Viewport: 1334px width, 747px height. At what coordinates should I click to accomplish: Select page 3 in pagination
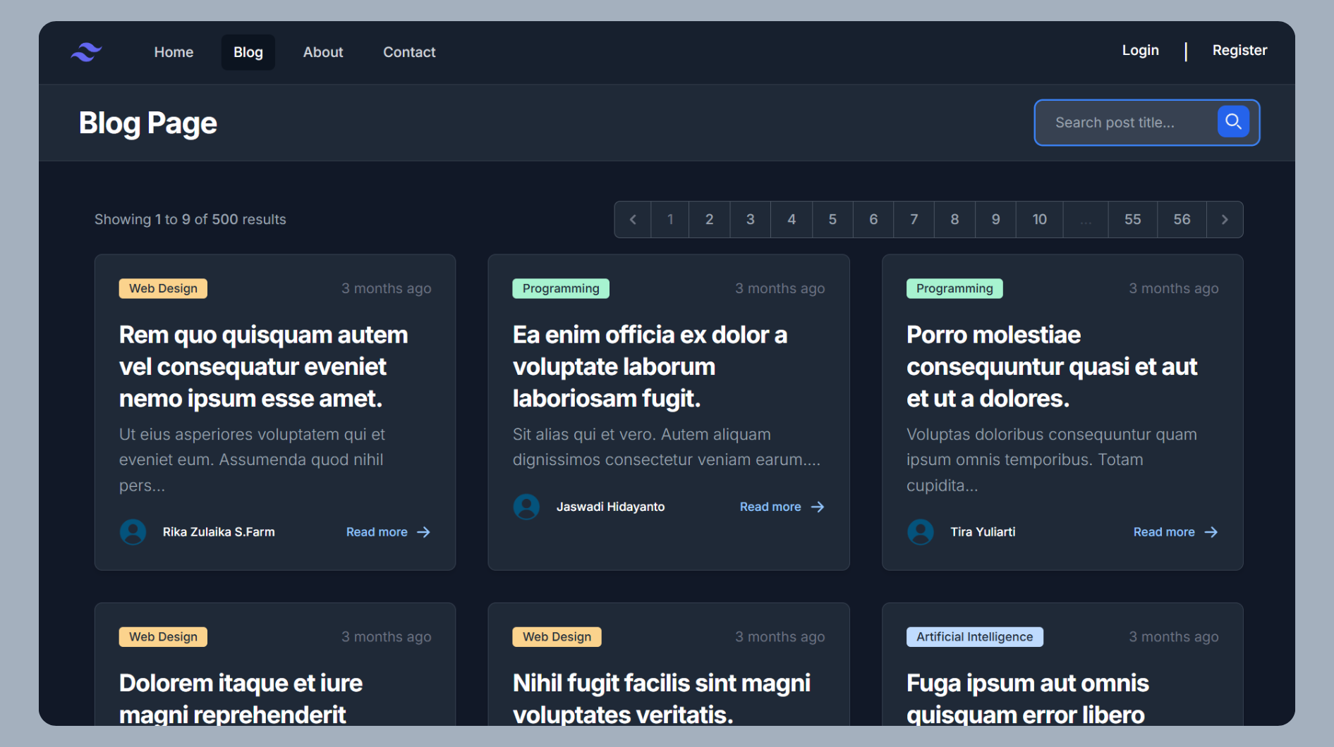click(751, 220)
